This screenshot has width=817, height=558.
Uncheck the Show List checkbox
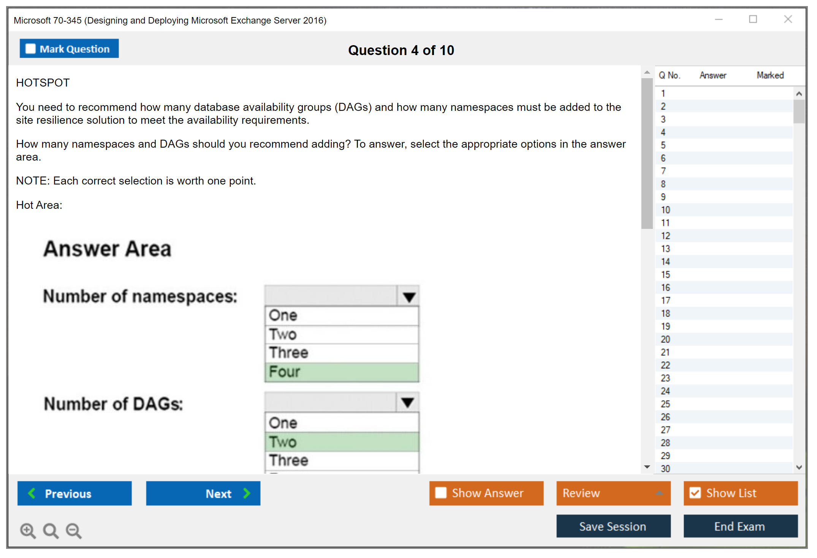coord(695,493)
